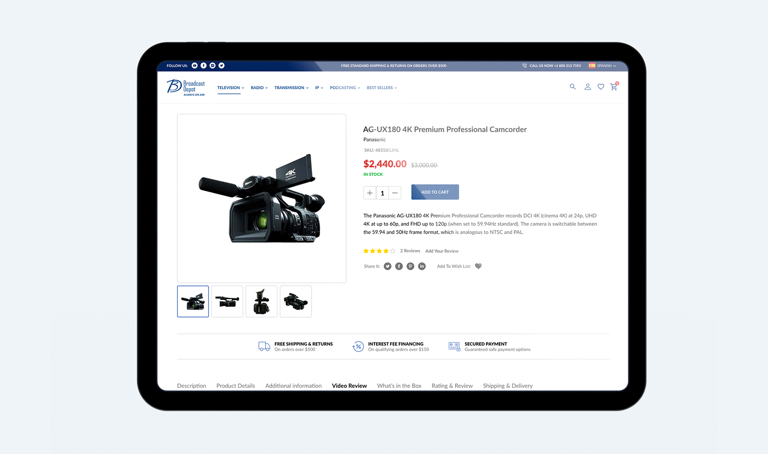Viewport: 768px width, 454px height.
Task: Select the third camcorder thumbnail
Action: (x=261, y=302)
